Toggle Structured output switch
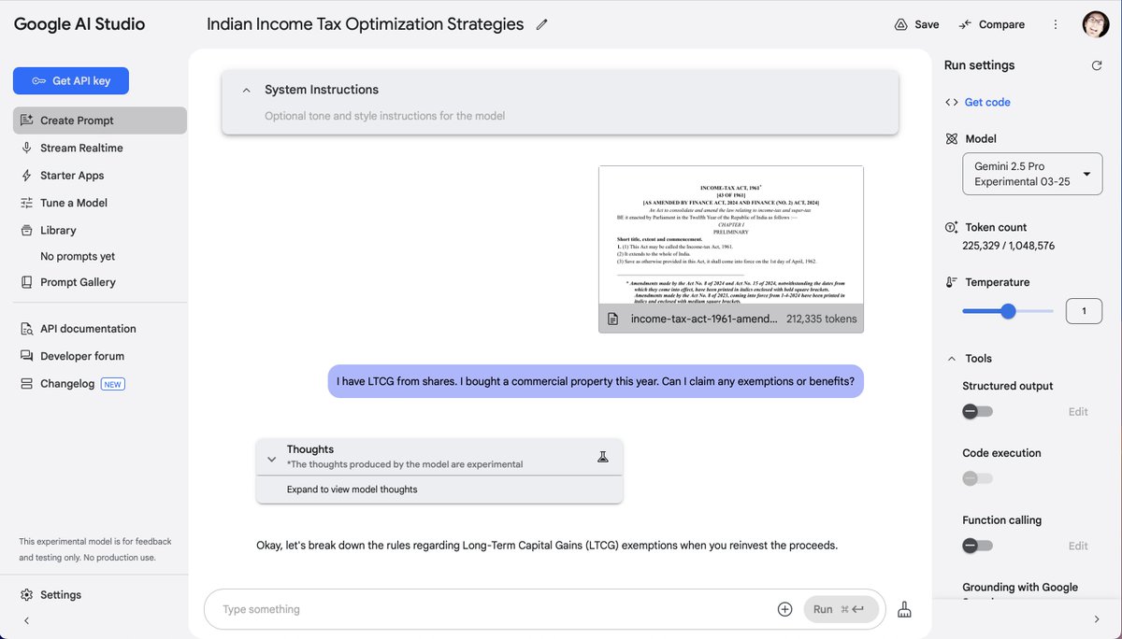The image size is (1122, 639). click(x=978, y=411)
